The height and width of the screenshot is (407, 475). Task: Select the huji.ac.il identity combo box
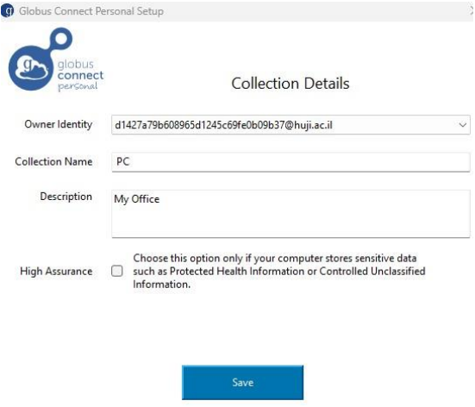click(x=291, y=125)
